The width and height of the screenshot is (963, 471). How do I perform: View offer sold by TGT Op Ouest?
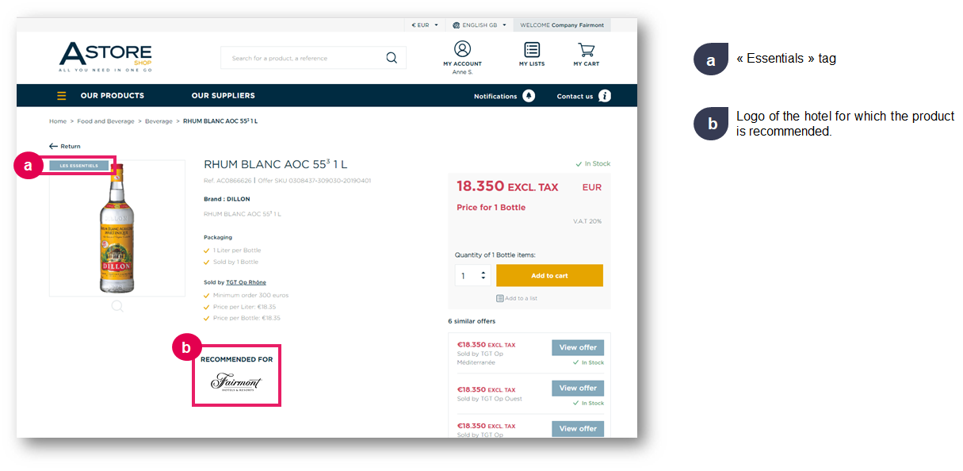[578, 388]
